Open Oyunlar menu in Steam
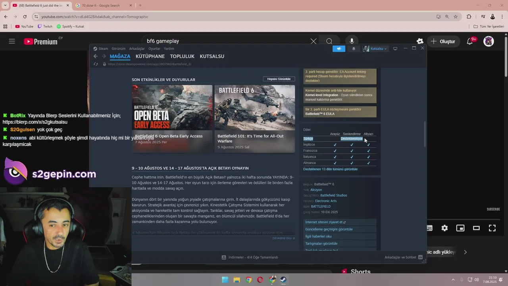 pyautogui.click(x=154, y=48)
